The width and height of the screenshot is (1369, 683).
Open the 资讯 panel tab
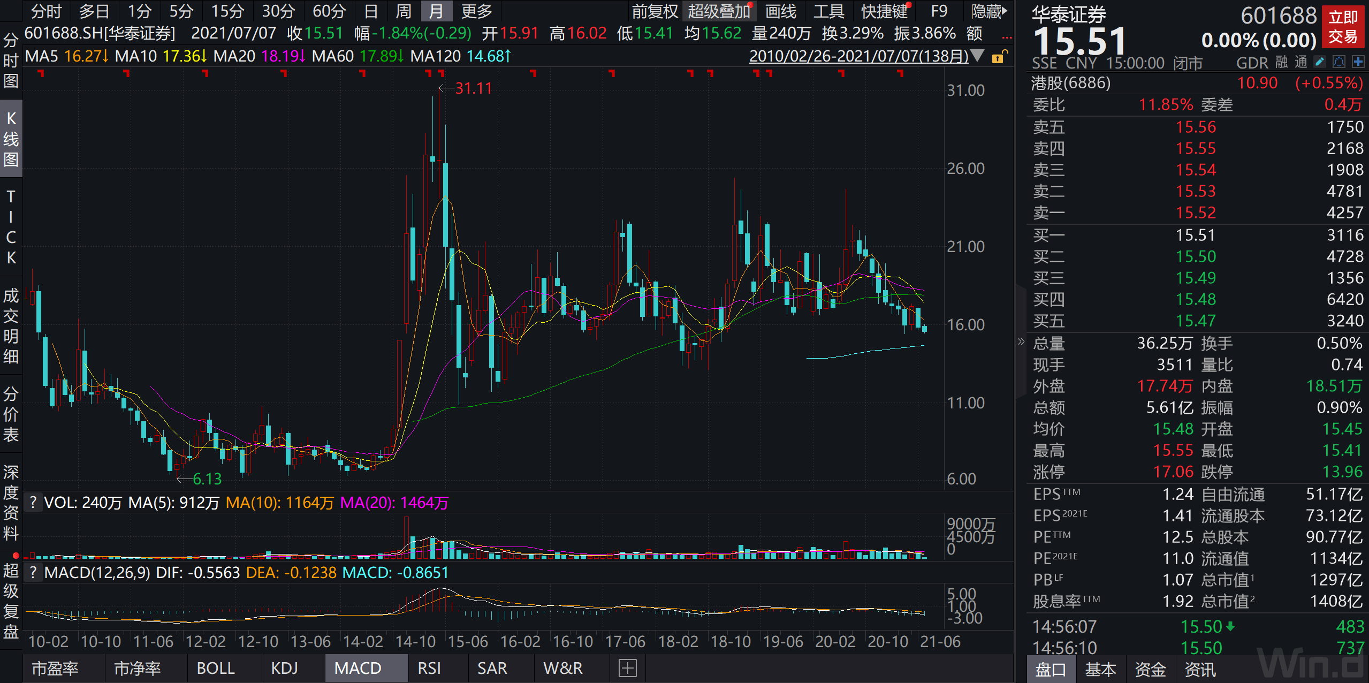1200,670
